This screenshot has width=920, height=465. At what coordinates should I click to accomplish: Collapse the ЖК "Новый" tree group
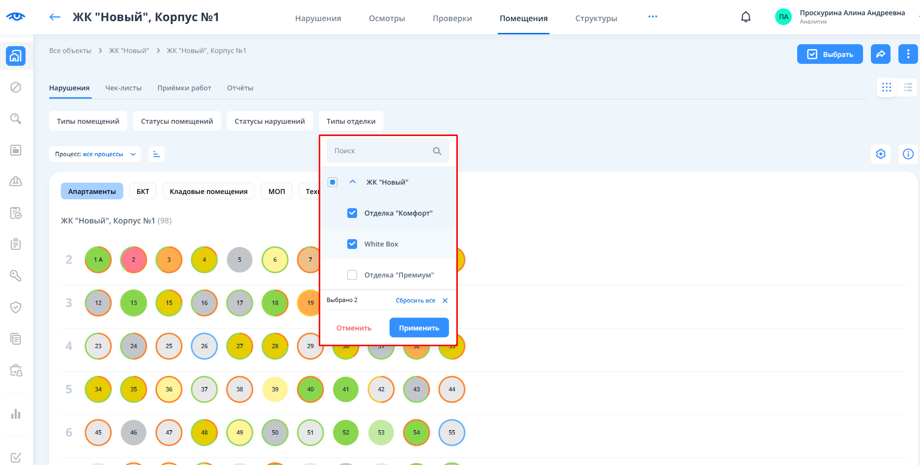pyautogui.click(x=353, y=182)
